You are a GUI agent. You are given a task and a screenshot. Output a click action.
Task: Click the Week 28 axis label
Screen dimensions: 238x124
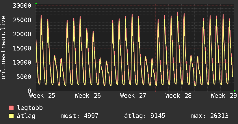178,96
